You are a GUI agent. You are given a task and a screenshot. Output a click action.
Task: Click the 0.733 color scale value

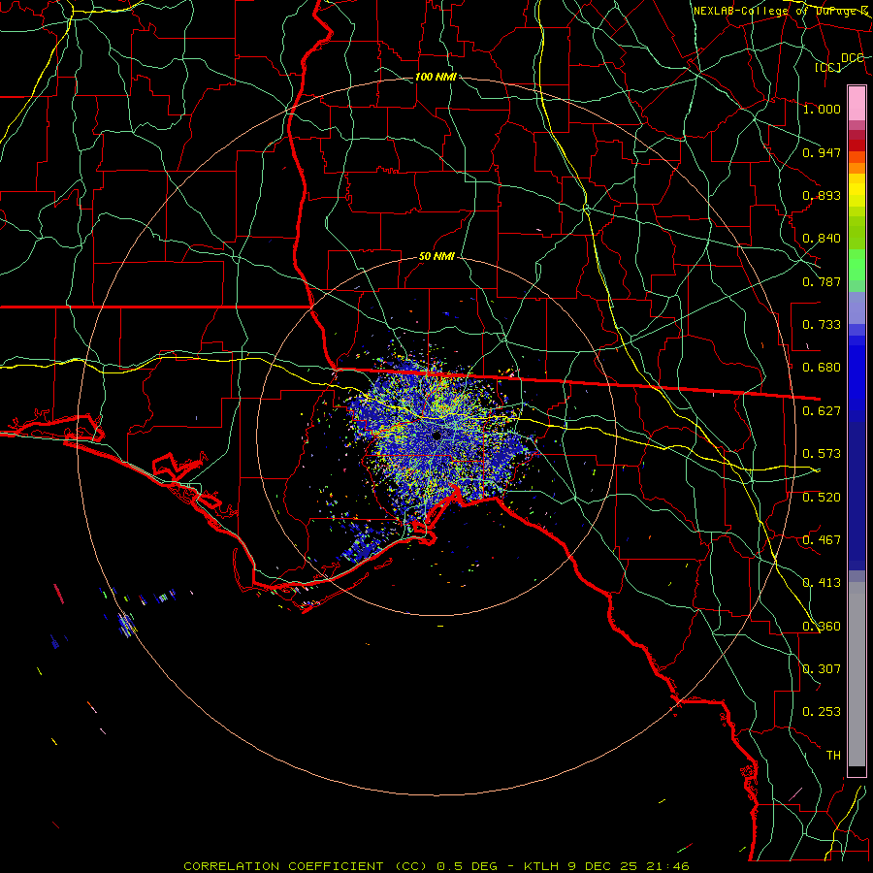[822, 325]
